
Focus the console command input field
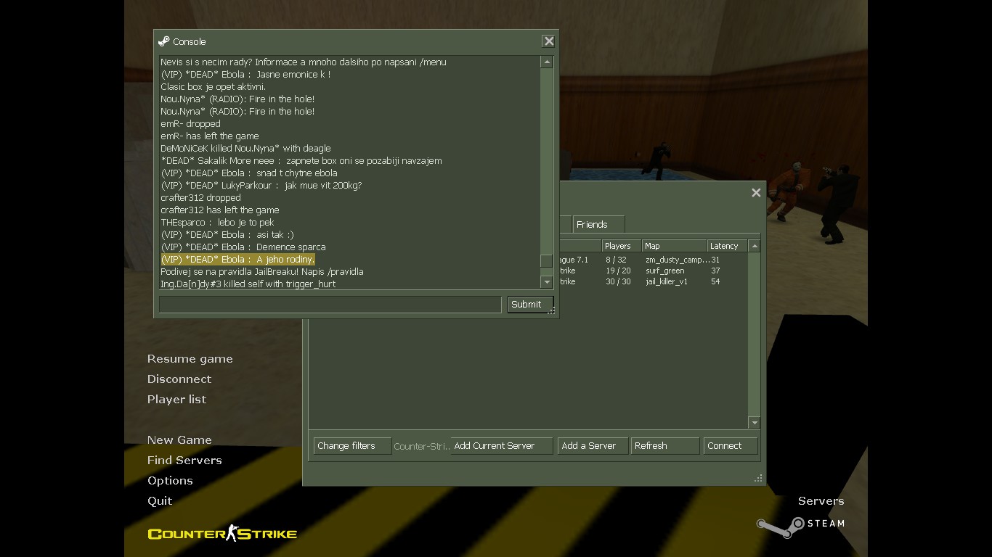(330, 305)
